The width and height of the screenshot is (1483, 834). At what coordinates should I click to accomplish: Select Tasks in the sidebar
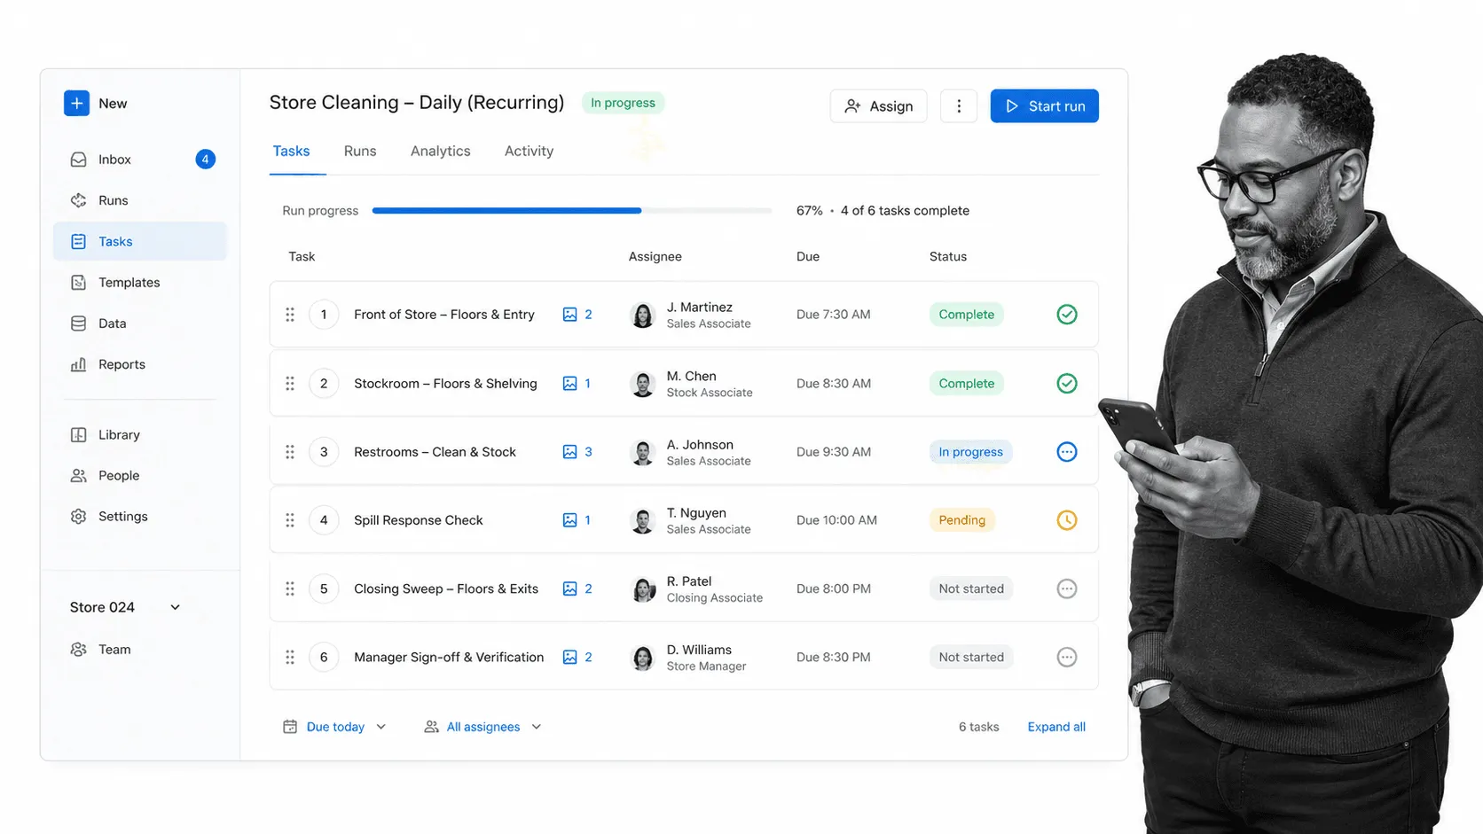coord(140,241)
